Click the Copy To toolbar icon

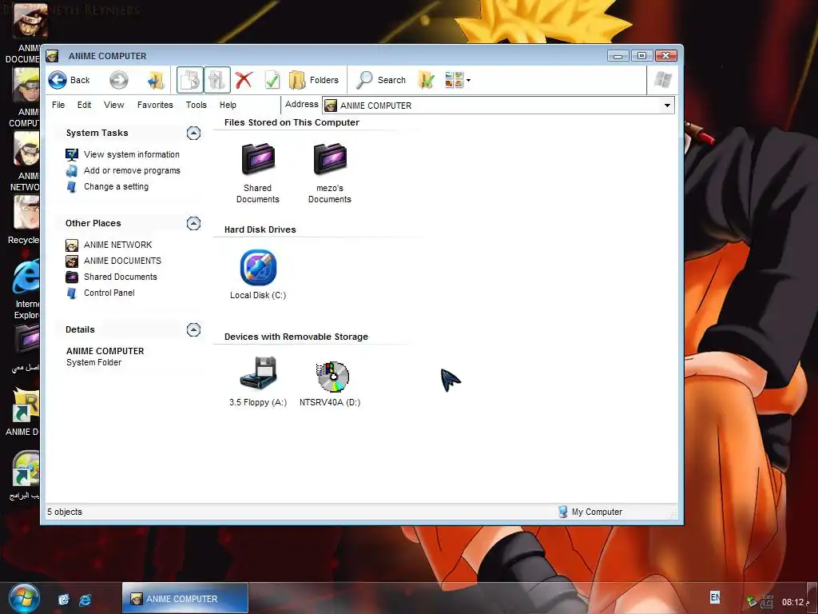216,80
